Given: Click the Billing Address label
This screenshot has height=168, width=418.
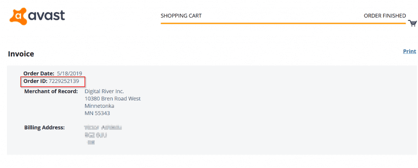Looking at the screenshot, I should pos(44,127).
